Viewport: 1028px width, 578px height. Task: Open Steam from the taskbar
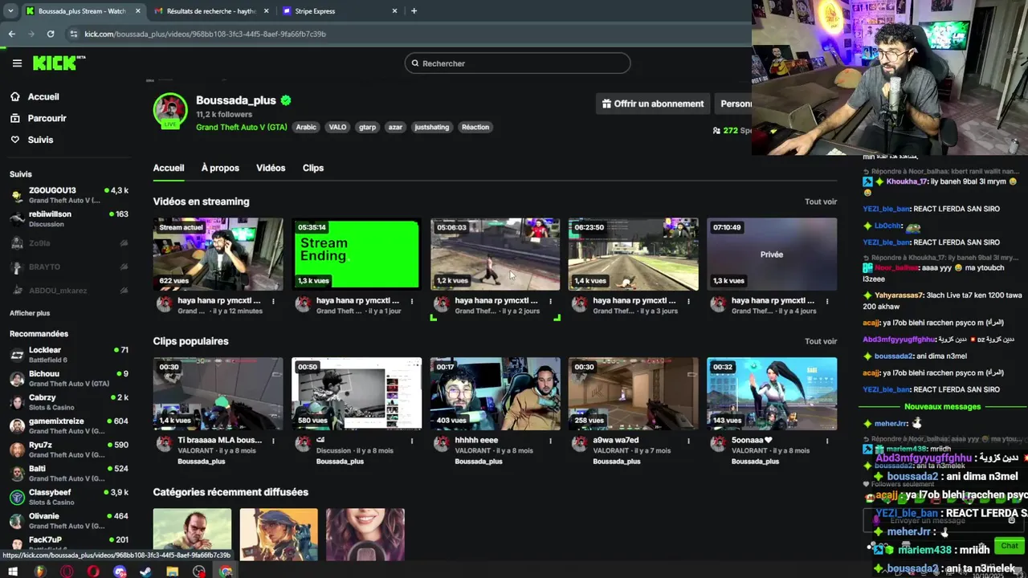(145, 572)
